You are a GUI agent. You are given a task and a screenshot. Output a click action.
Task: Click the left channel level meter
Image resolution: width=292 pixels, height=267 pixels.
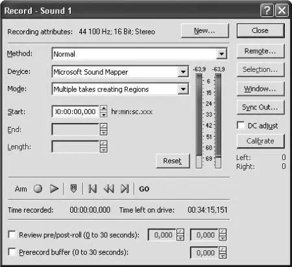pyautogui.click(x=199, y=121)
